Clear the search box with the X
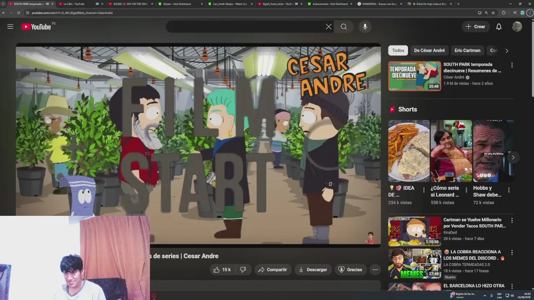 329,27
